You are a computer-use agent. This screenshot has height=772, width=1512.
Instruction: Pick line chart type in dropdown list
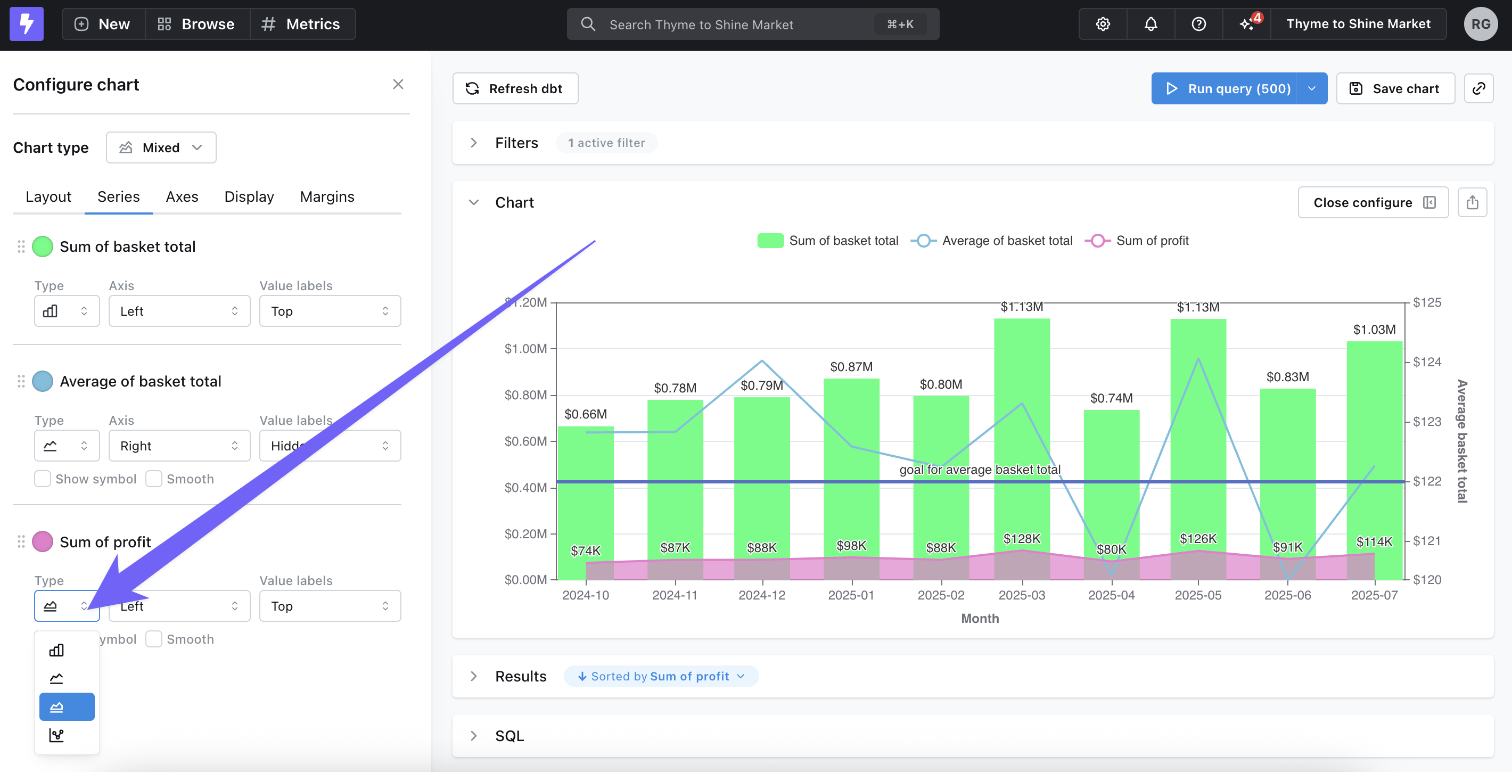coord(56,679)
